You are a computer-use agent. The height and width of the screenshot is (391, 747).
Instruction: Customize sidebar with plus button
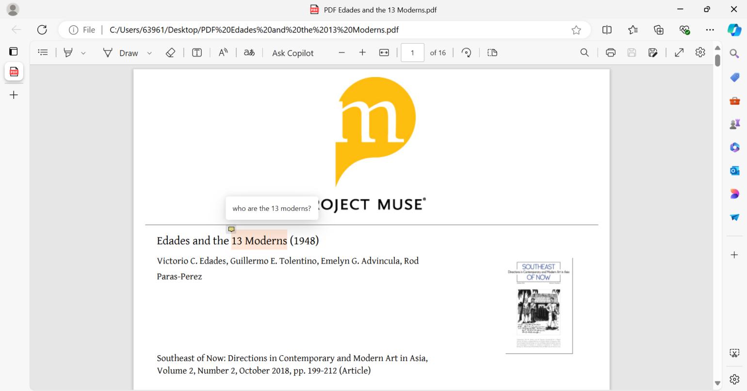click(x=734, y=255)
